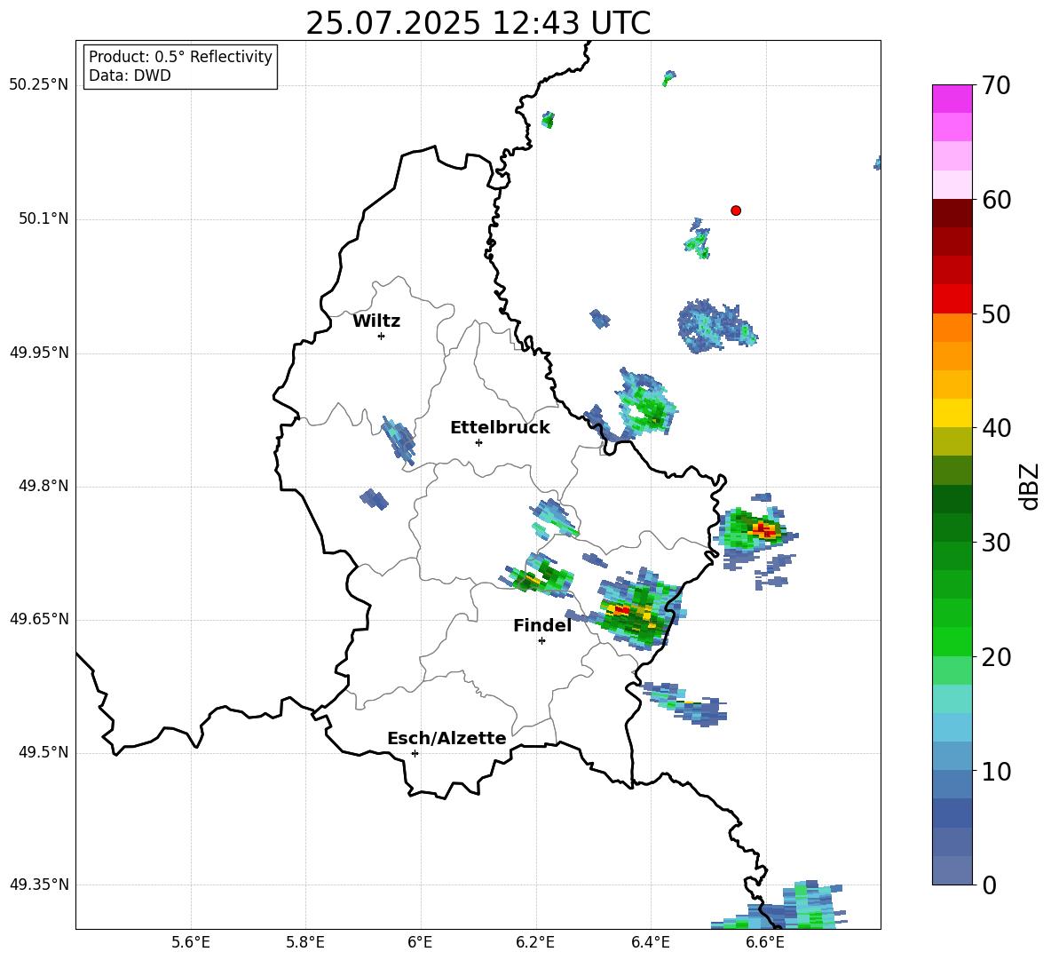
Task: Click the 30 label on the colorbar
Action: point(996,543)
